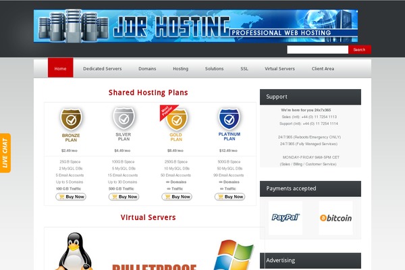Open the SSL menu item
This screenshot has width=405, height=270.
click(244, 69)
